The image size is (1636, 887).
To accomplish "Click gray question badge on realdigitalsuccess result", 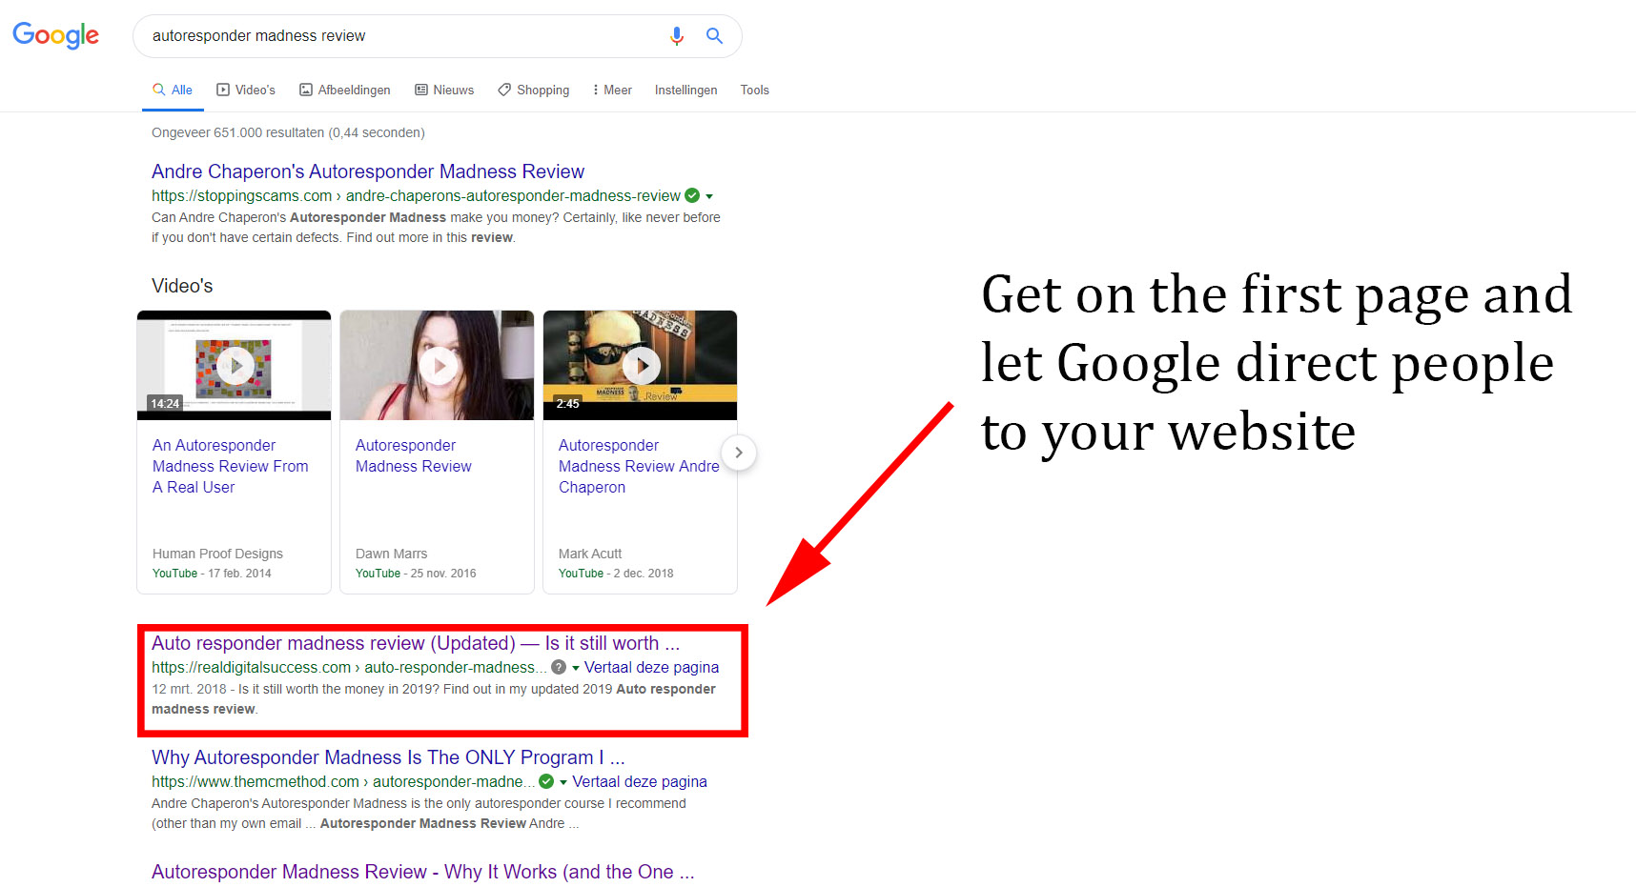I will 559,667.
